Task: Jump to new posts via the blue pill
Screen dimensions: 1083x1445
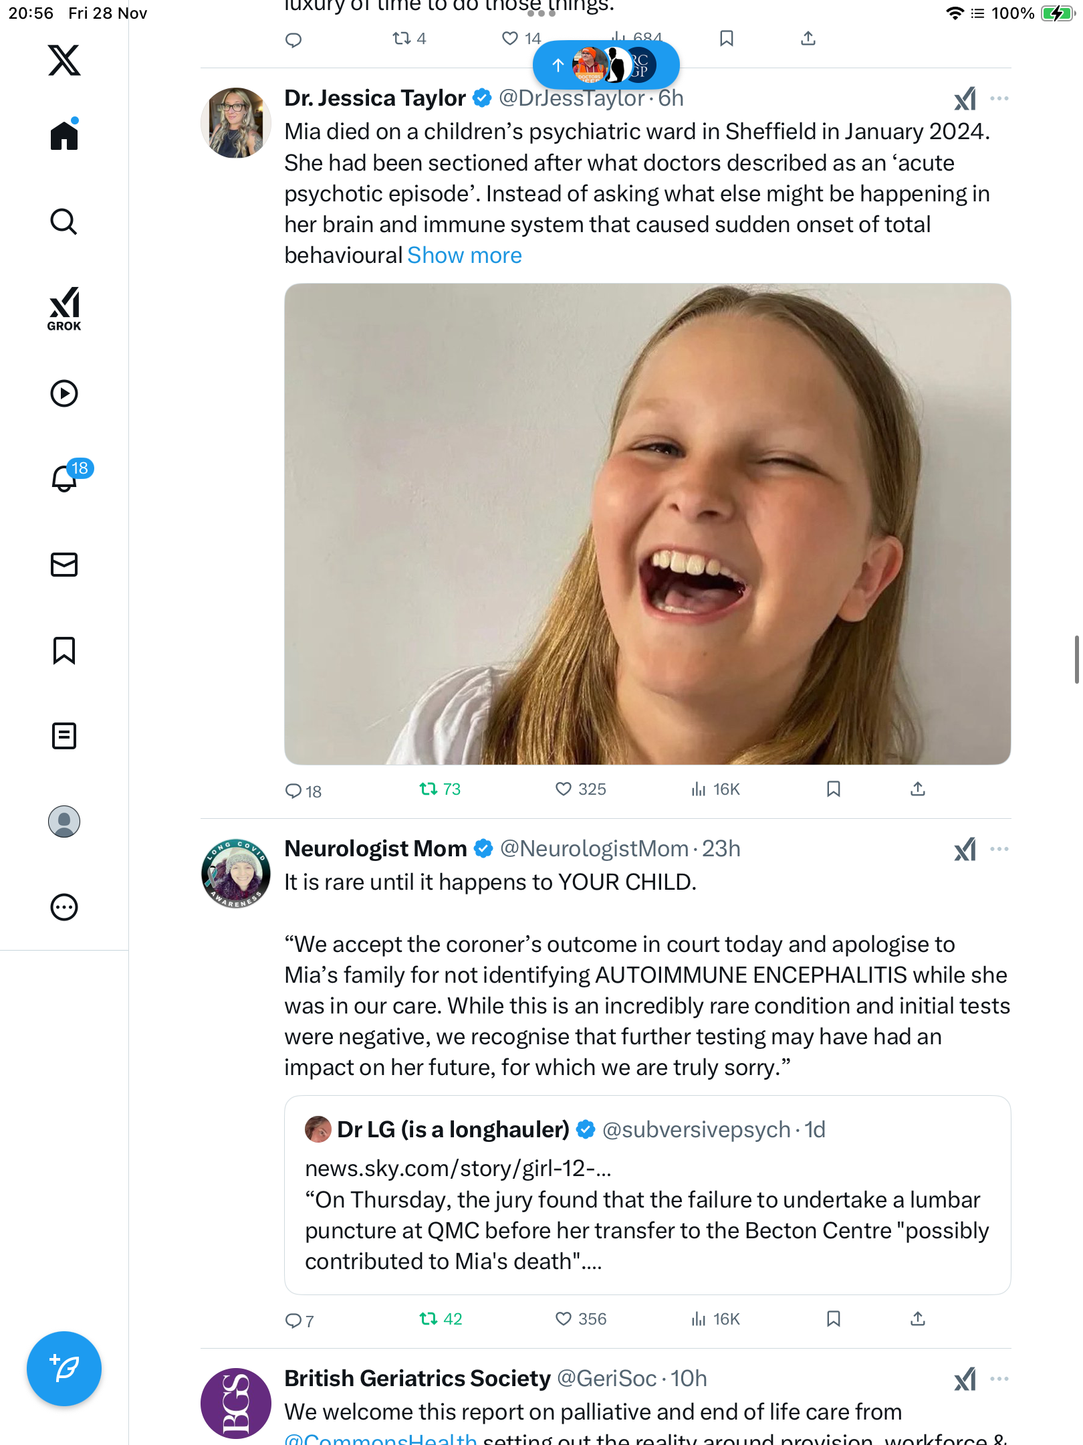Action: 606,65
